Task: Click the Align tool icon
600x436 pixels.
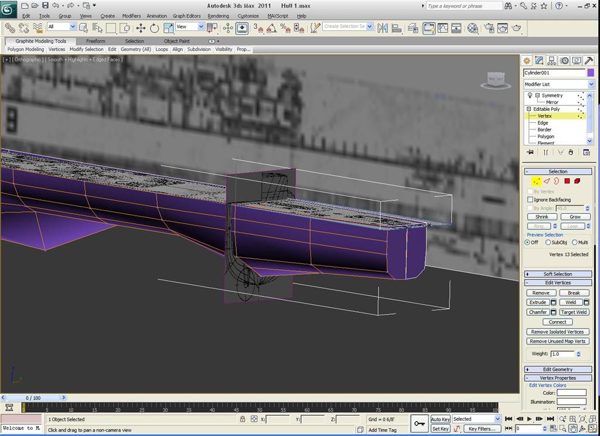Action: (x=397, y=28)
